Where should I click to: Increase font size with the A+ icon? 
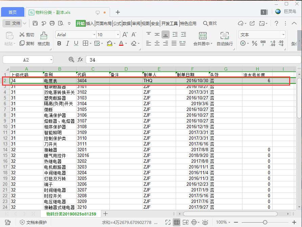pyautogui.click(x=125, y=35)
